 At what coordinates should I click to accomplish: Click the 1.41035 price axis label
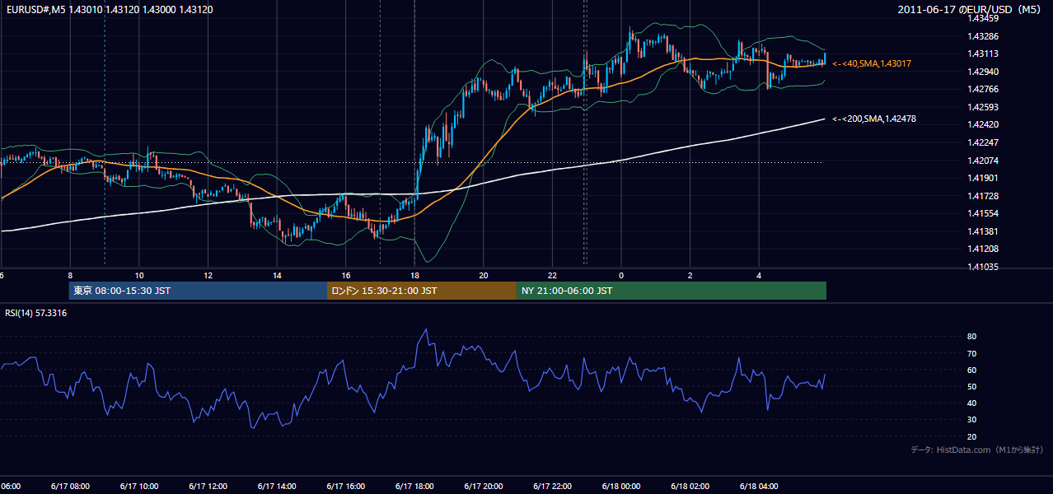coord(983,267)
